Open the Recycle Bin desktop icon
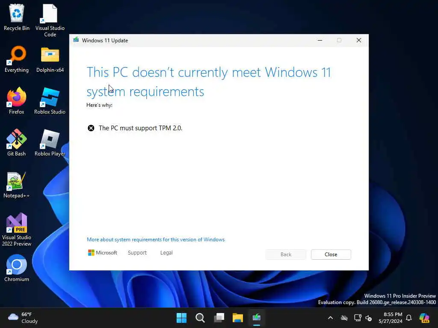The width and height of the screenshot is (438, 328). pos(17,17)
